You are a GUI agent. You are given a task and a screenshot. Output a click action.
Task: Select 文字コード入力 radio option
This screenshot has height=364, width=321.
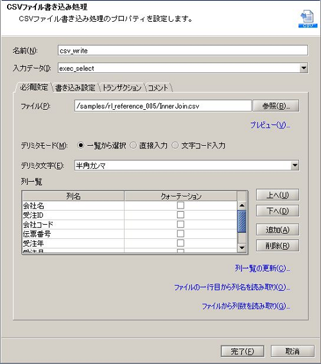click(175, 146)
